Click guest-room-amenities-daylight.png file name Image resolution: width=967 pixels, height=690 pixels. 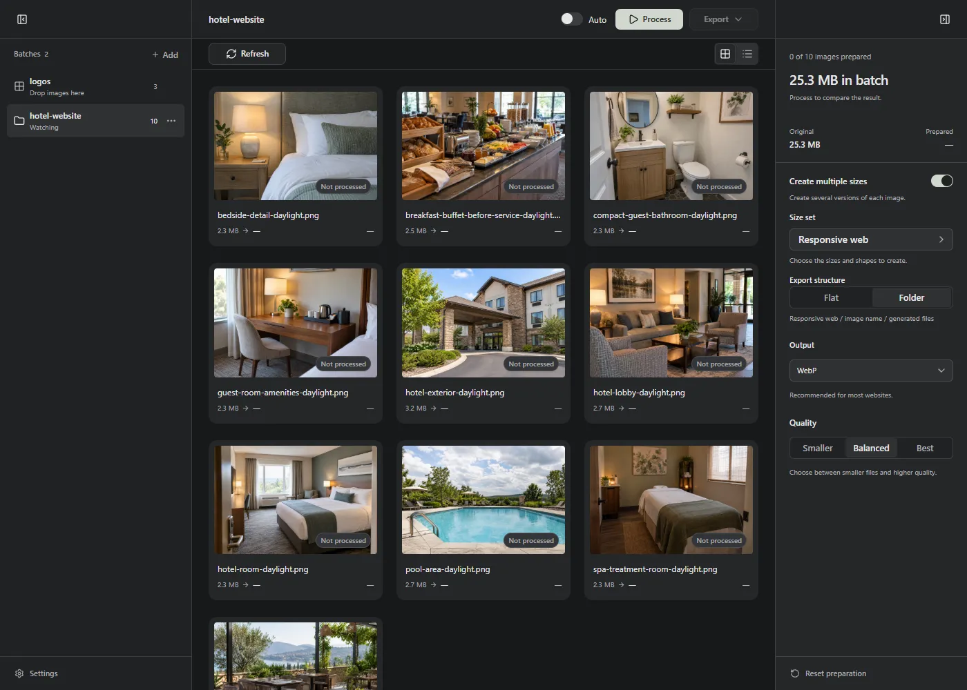[x=283, y=393]
